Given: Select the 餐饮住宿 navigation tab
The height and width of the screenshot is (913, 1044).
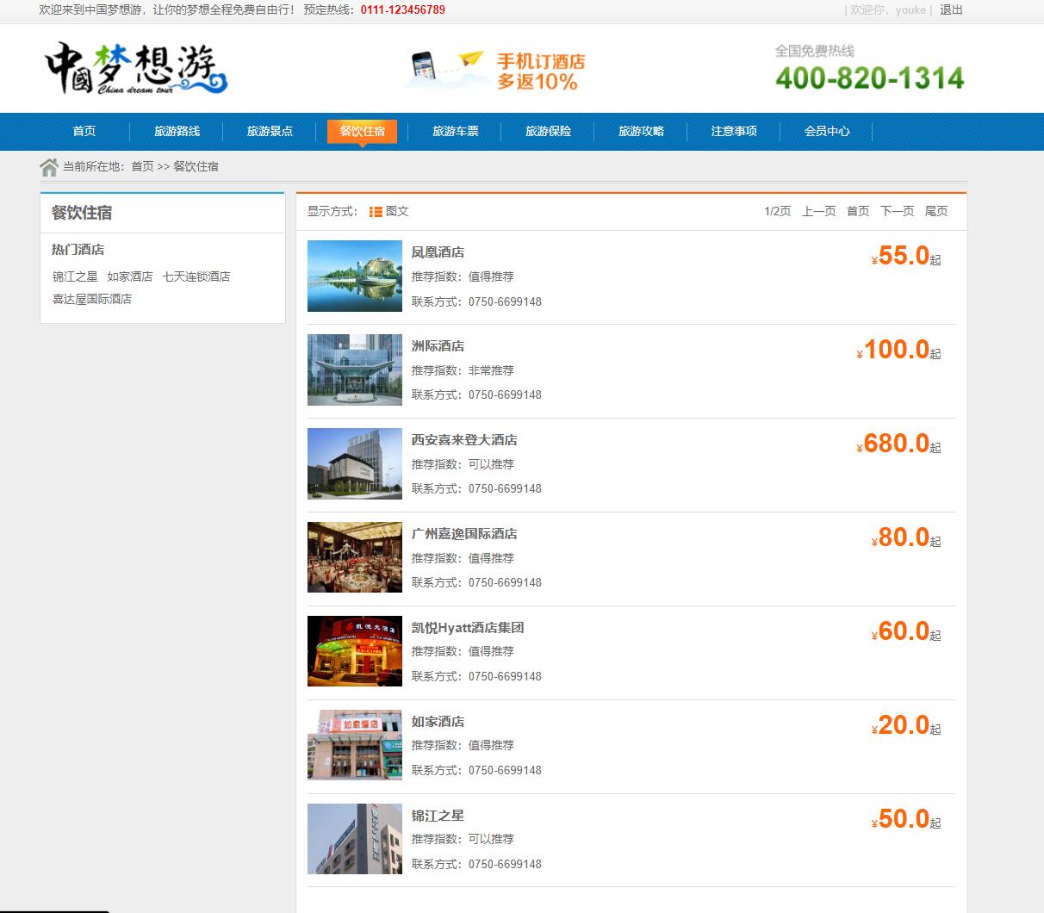Looking at the screenshot, I should [362, 131].
